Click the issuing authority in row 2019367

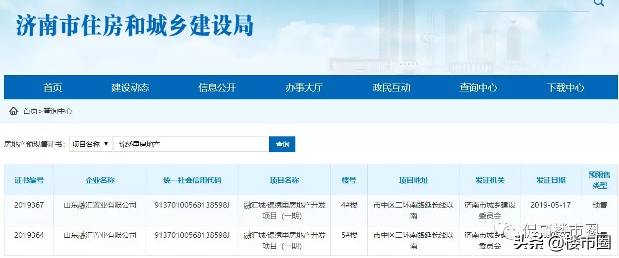[x=490, y=210]
